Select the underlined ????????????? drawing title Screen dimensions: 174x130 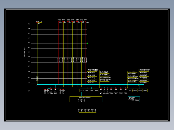pos(87,110)
